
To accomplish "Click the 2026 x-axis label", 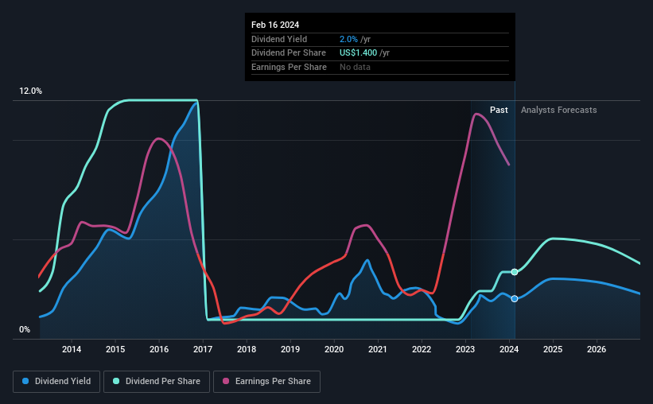I will pos(597,349).
